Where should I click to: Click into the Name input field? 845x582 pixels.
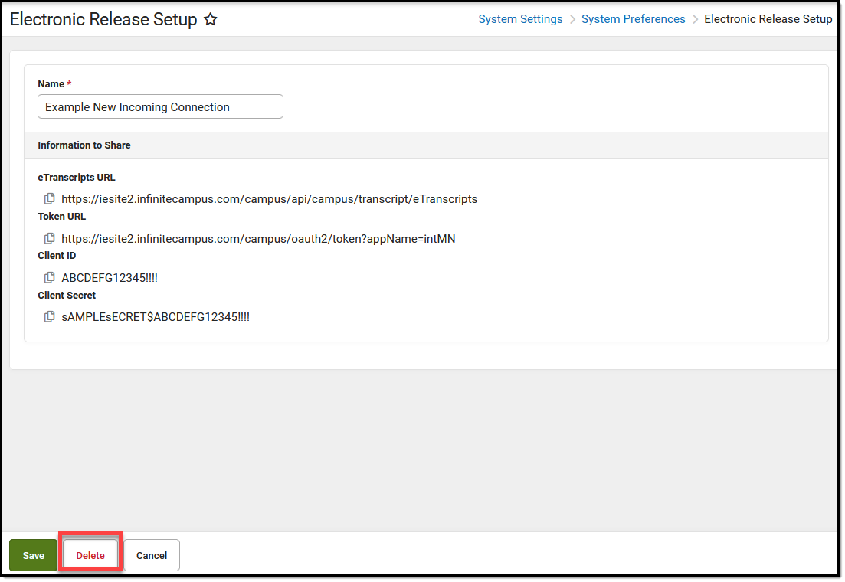(160, 106)
